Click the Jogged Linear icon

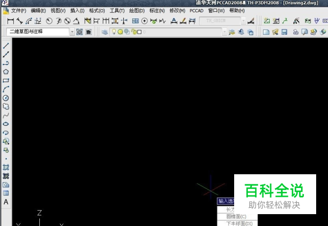tap(163, 21)
